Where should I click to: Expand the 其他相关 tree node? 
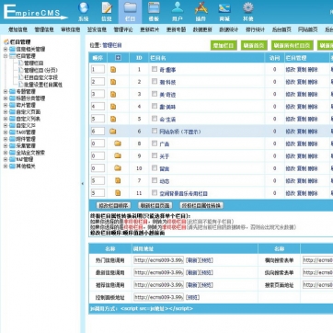(6, 166)
